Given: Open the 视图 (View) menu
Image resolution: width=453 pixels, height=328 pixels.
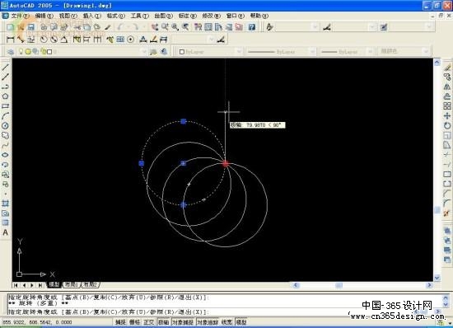Looking at the screenshot, I should coord(68,16).
